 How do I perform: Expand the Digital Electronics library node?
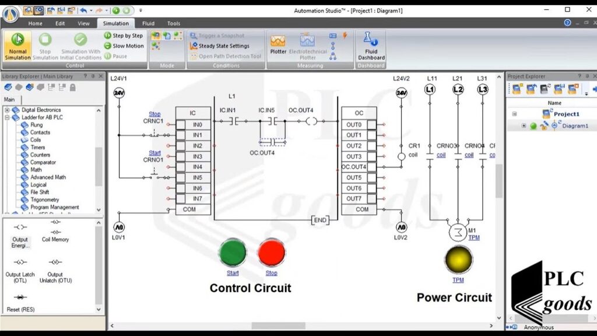(8, 110)
